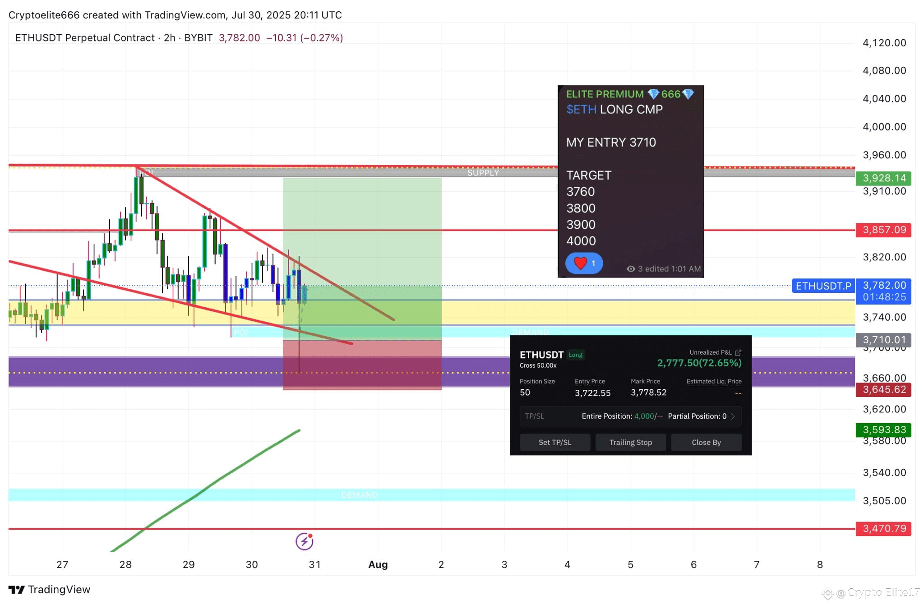The width and height of the screenshot is (924, 605).
Task: Click the Position Size value 50
Action: (525, 393)
